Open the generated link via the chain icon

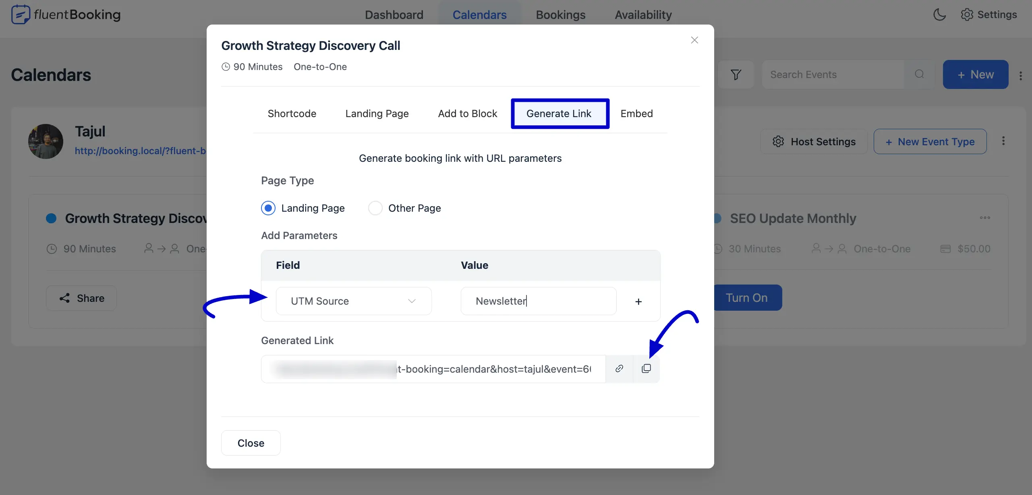pos(619,369)
